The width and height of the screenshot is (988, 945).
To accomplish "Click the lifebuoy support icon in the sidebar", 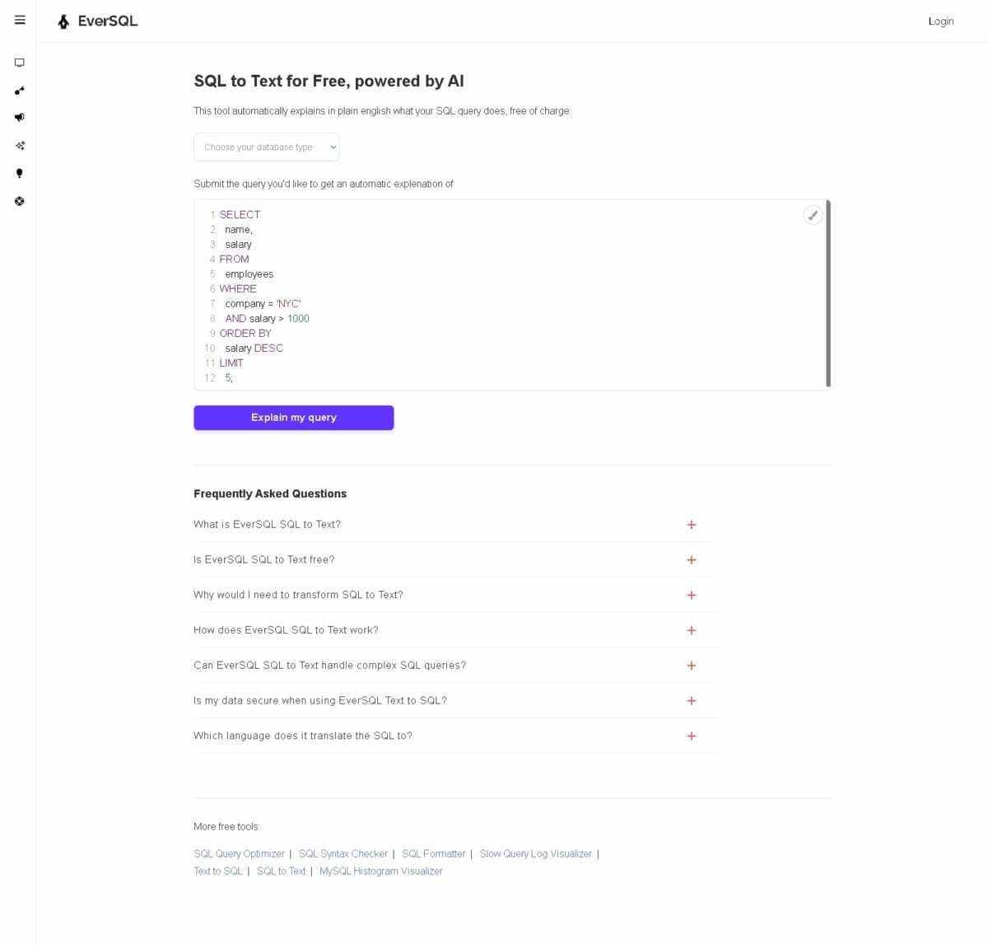I will coord(20,201).
